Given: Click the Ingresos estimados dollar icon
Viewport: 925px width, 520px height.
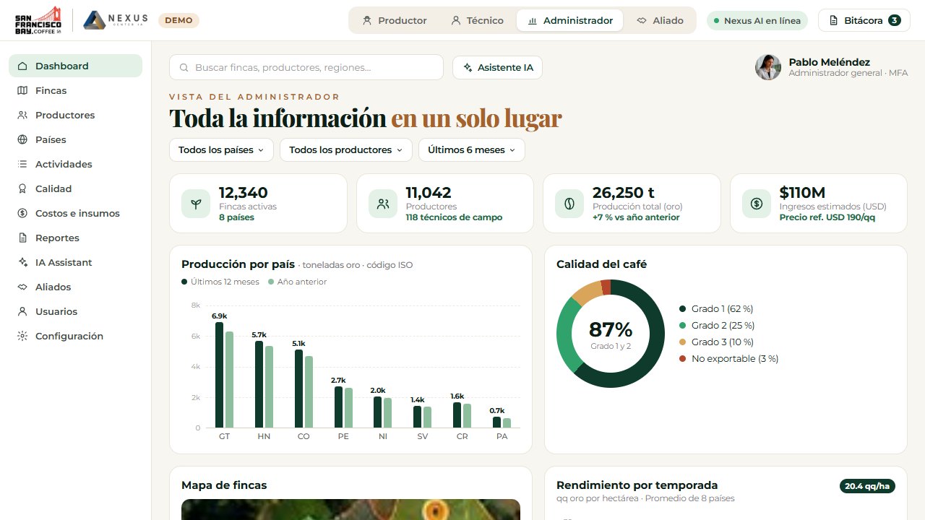Looking at the screenshot, I should click(x=757, y=204).
